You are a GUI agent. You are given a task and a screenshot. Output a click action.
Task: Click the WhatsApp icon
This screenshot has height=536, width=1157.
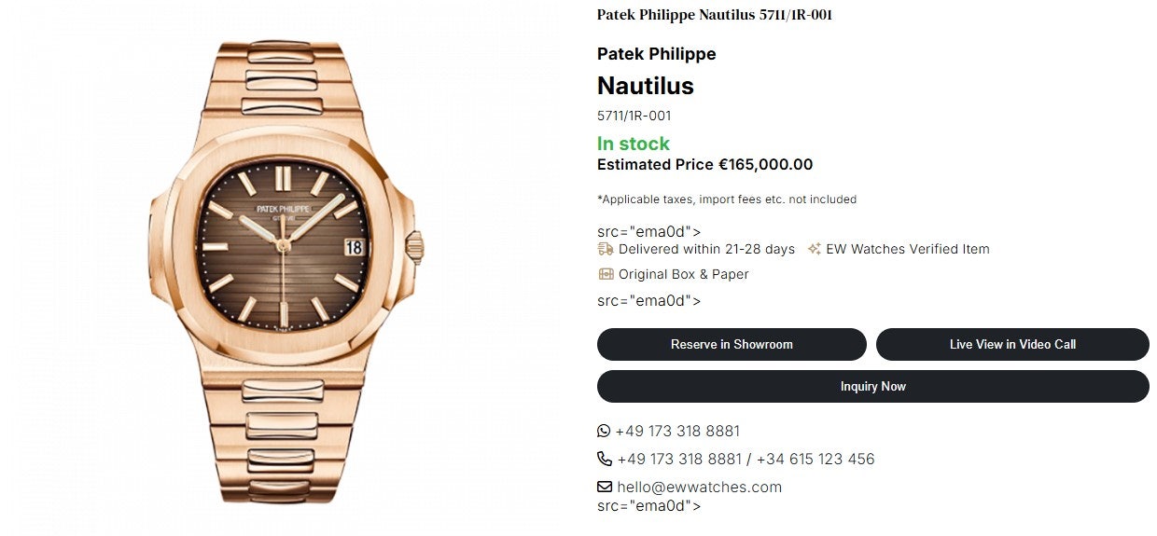[604, 431]
